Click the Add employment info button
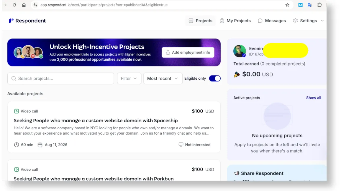This screenshot has height=191, width=354. tap(188, 52)
